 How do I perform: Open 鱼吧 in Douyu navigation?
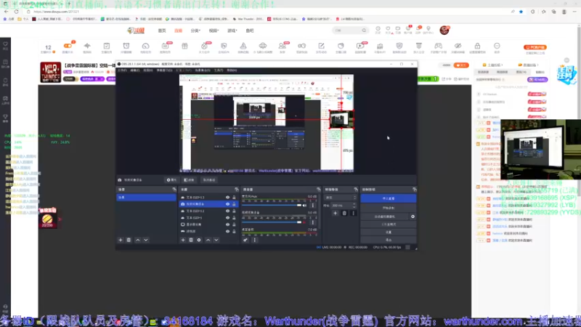250,31
